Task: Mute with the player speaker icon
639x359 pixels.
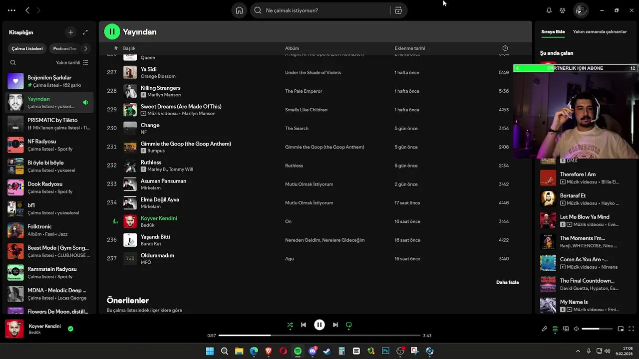Action: (x=576, y=329)
